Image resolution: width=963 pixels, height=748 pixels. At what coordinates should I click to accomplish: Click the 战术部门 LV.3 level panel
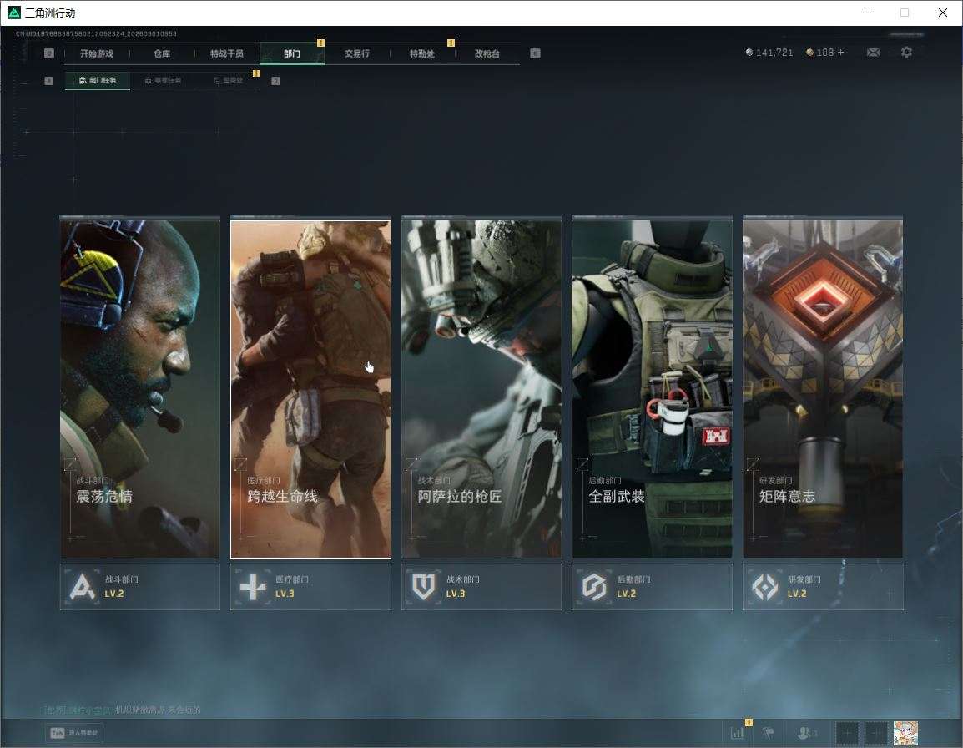pyautogui.click(x=481, y=587)
